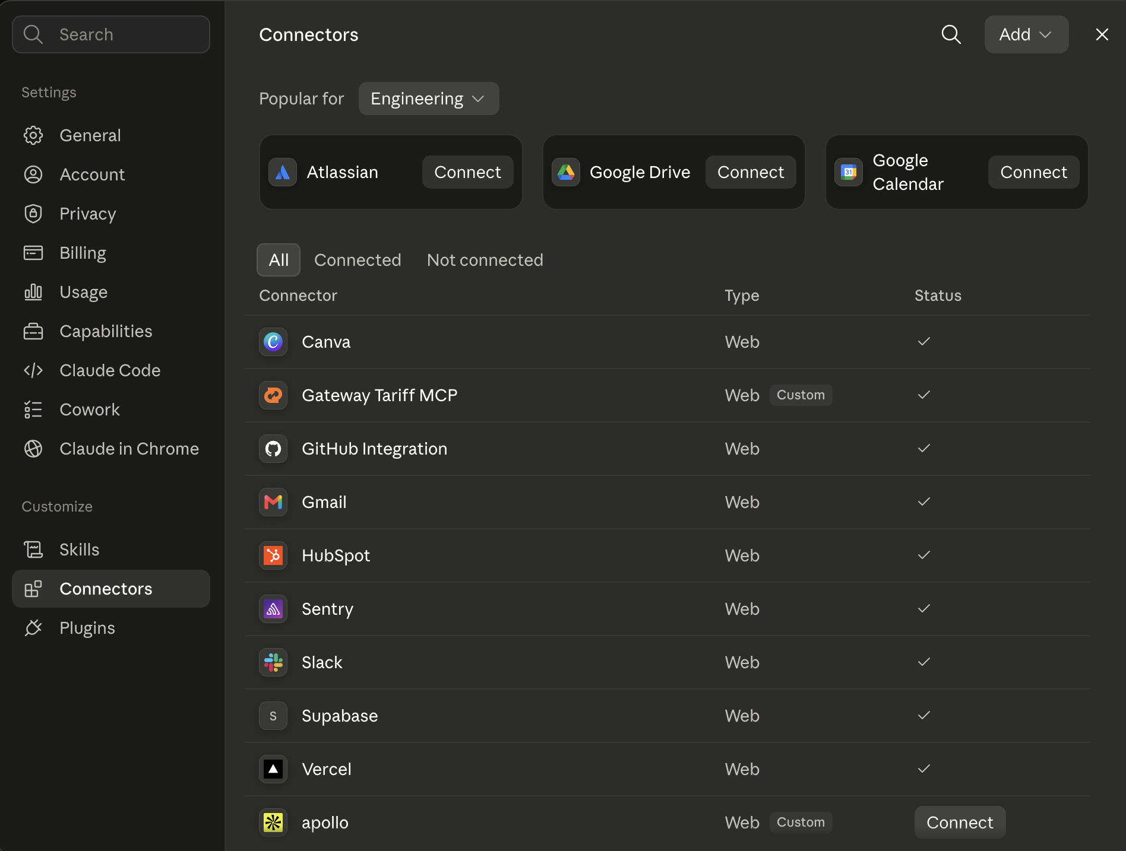
Task: Click the Canva logo icon
Action: (273, 342)
